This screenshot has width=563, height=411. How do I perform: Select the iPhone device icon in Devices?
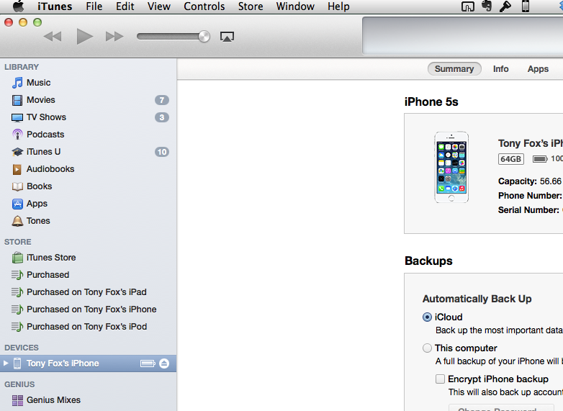coord(17,363)
